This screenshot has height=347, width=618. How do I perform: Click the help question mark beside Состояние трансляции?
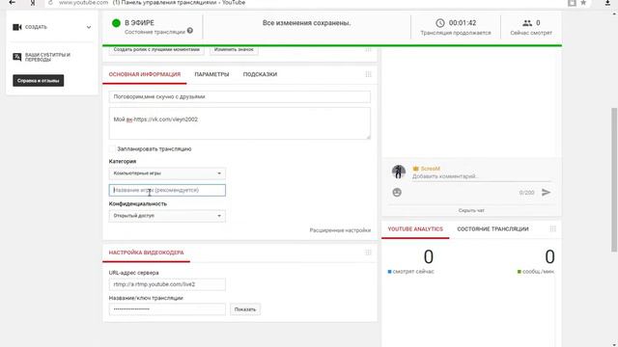(190, 31)
